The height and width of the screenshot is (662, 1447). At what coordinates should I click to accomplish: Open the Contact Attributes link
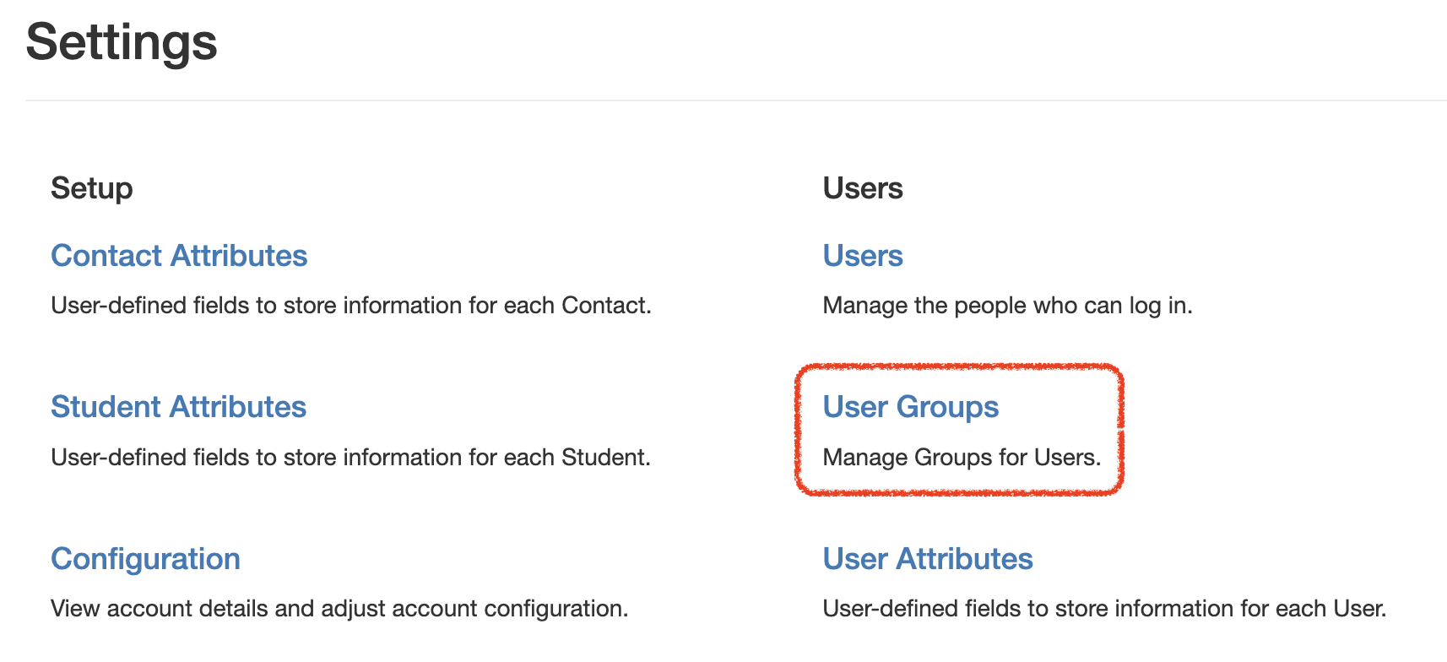[x=179, y=256]
